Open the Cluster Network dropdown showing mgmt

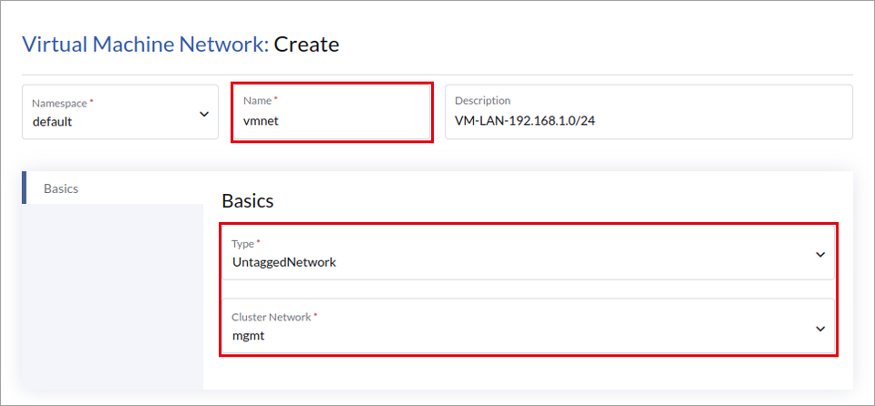pos(529,326)
